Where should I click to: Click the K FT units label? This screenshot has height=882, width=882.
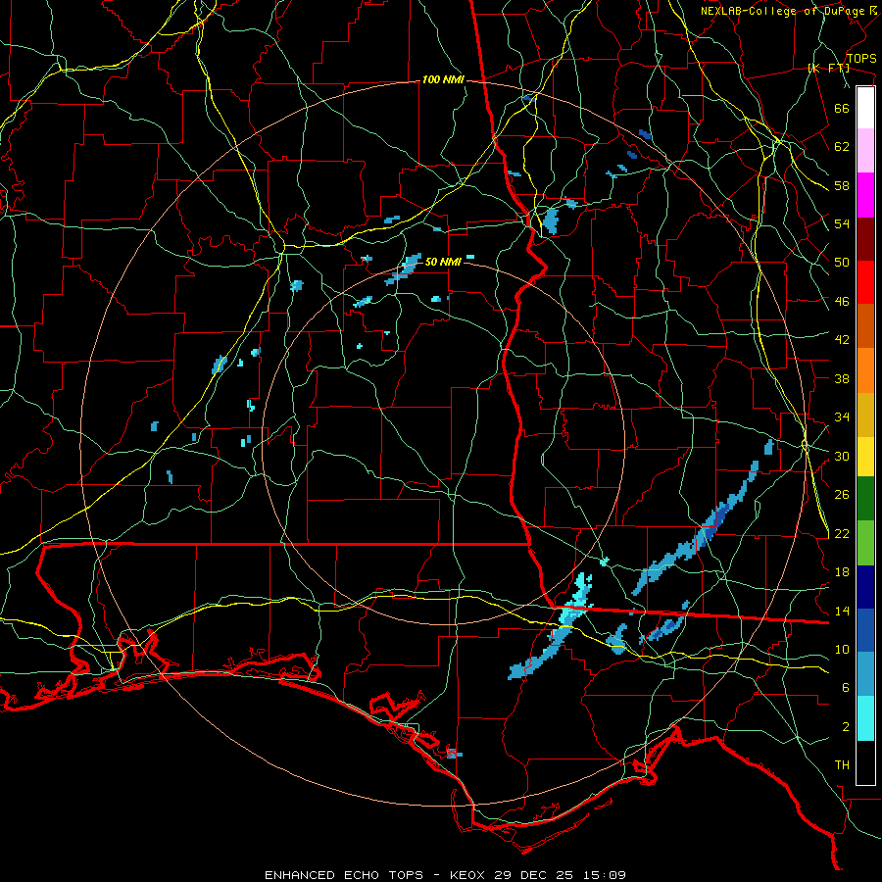tap(828, 68)
